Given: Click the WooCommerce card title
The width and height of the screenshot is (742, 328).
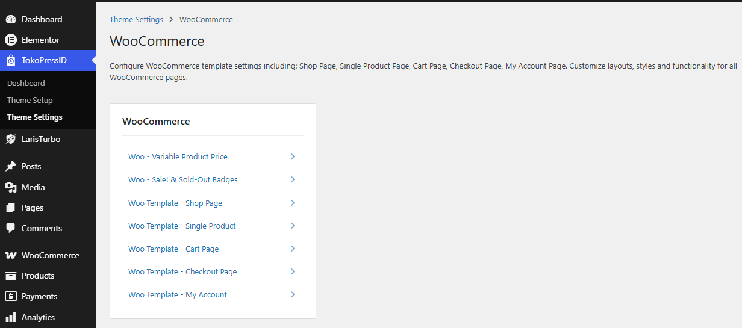Looking at the screenshot, I should coord(156,121).
